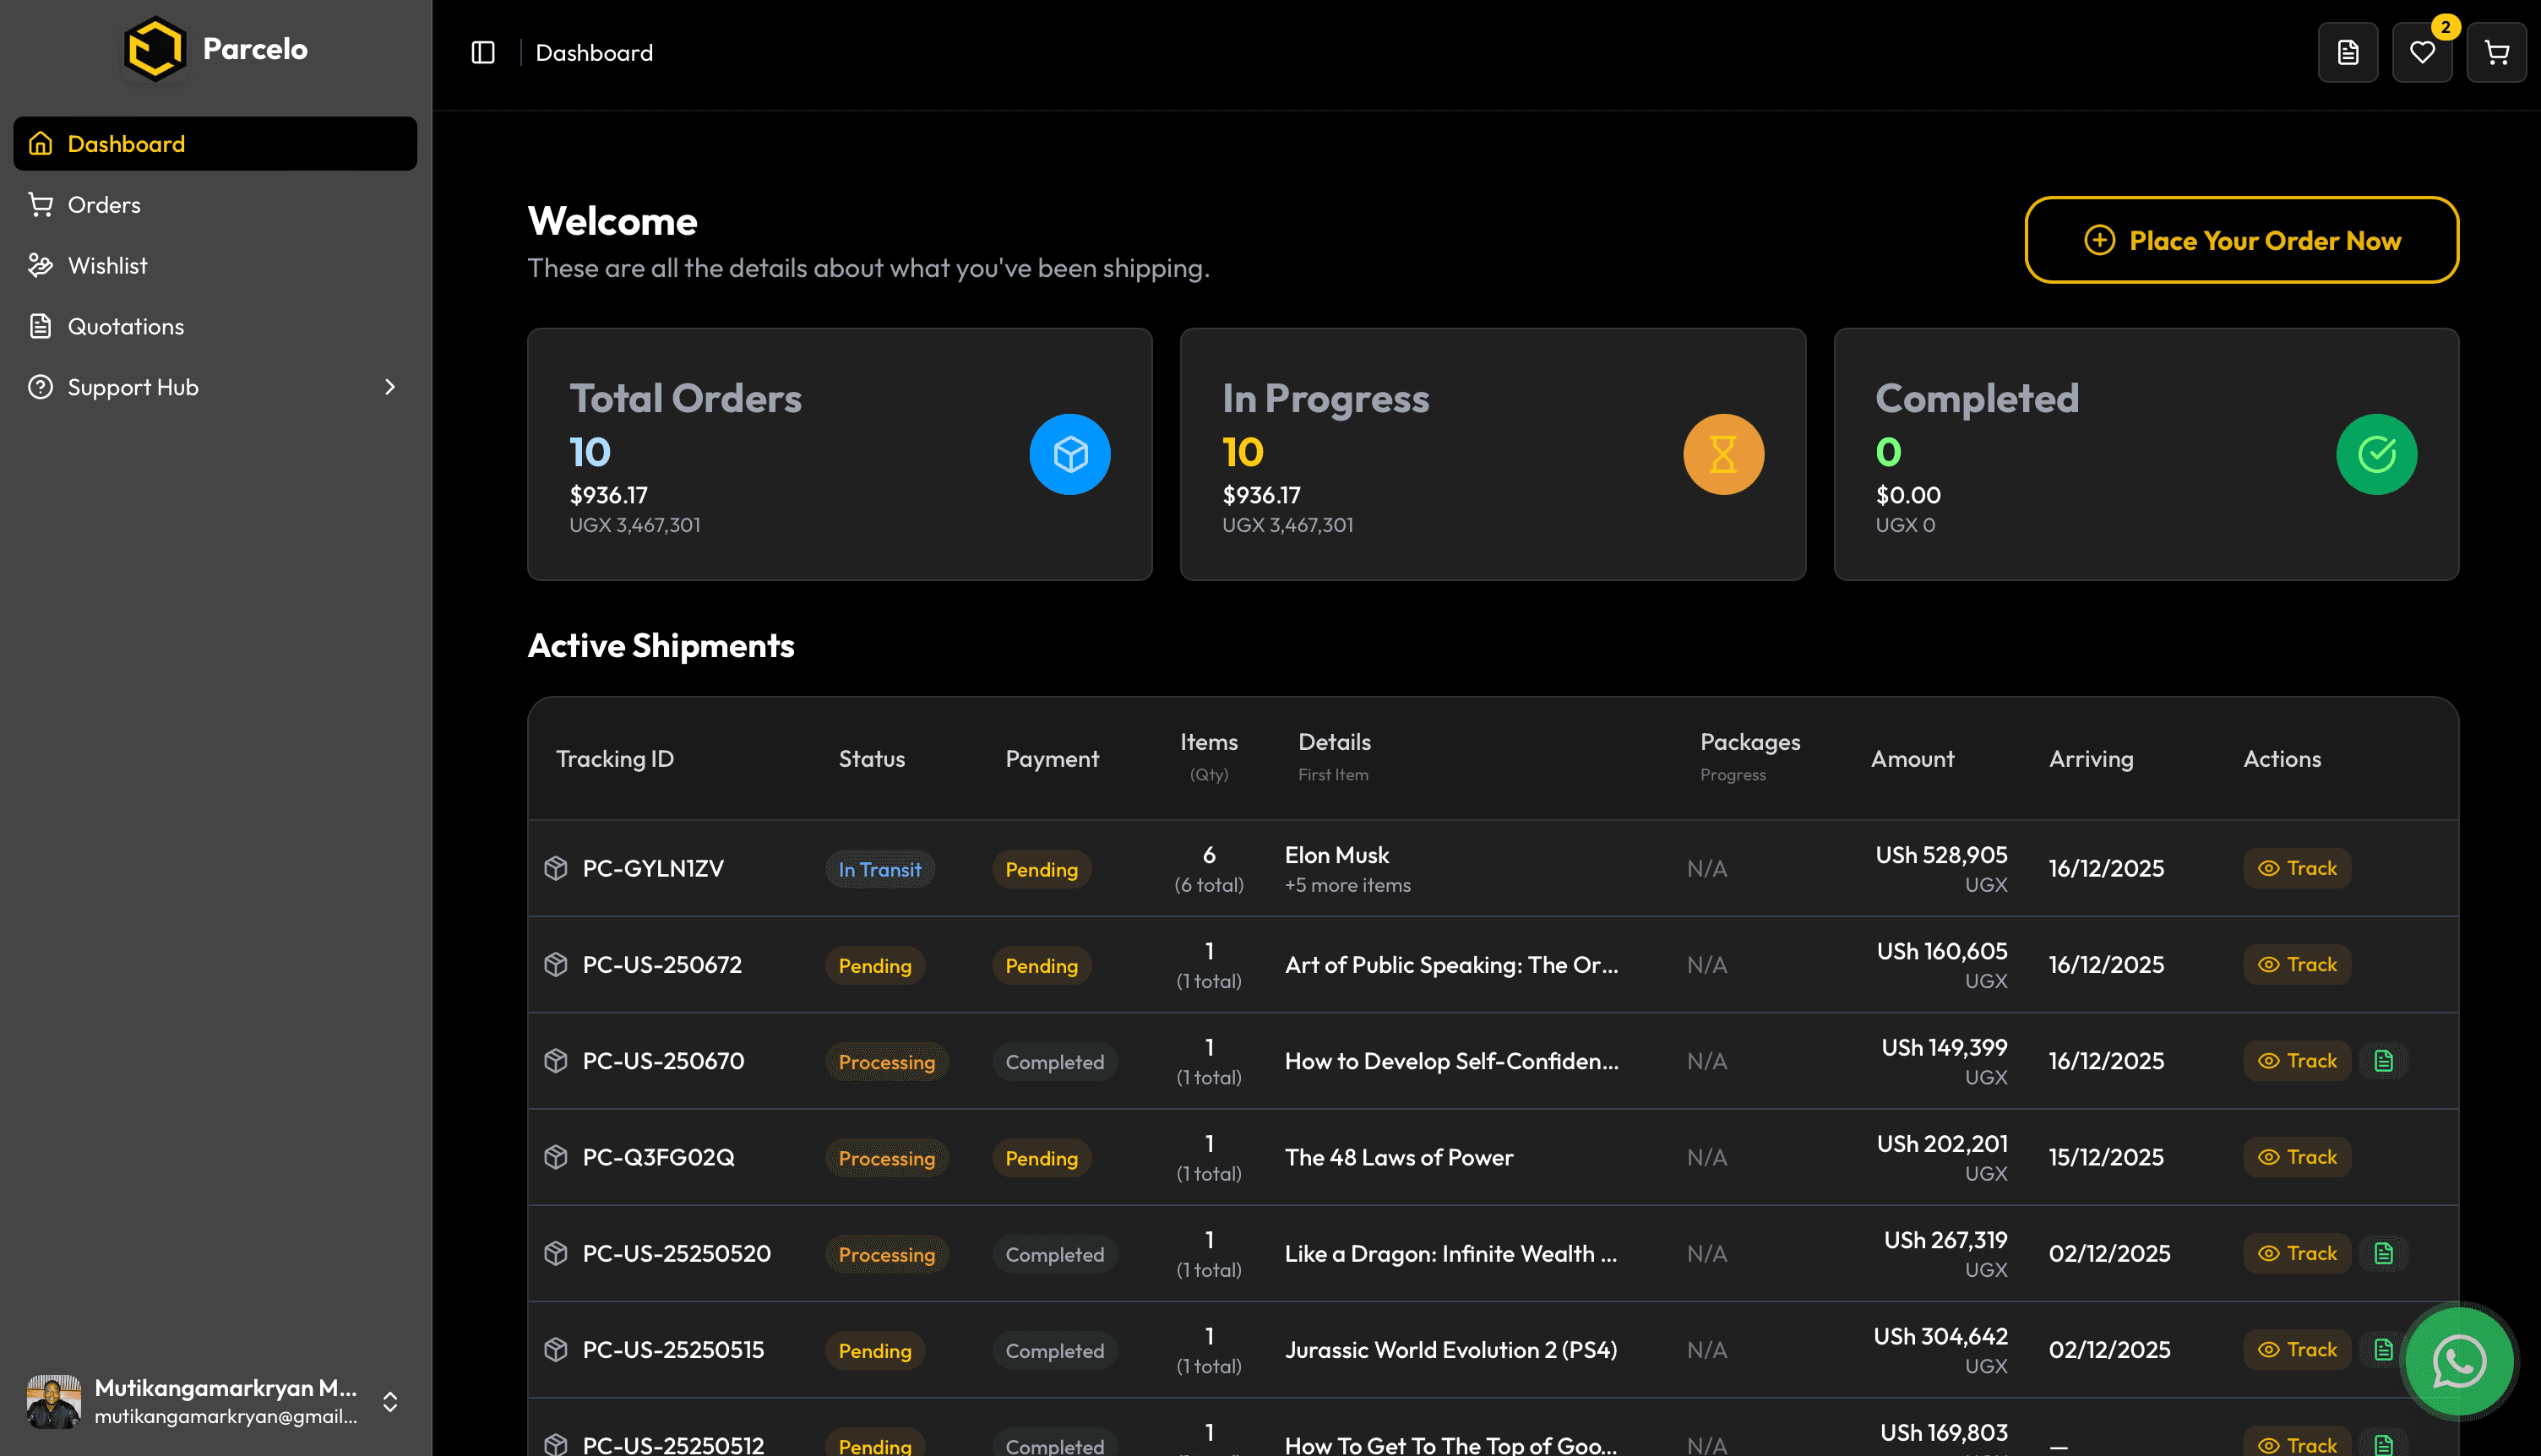
Task: Click user profile avatar thumbnail
Action: 54,1401
